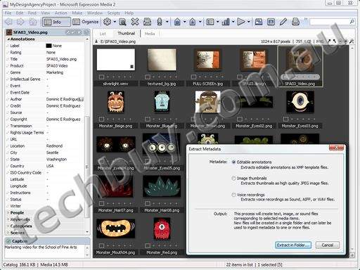Tick the checkbox under textured_bg.jpg
360x270 pixels.
tap(148, 77)
